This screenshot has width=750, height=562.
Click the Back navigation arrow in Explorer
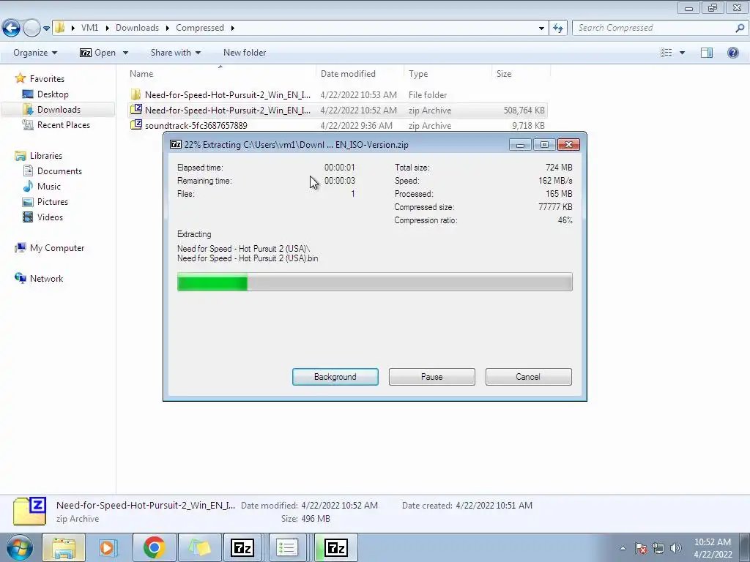coord(12,28)
